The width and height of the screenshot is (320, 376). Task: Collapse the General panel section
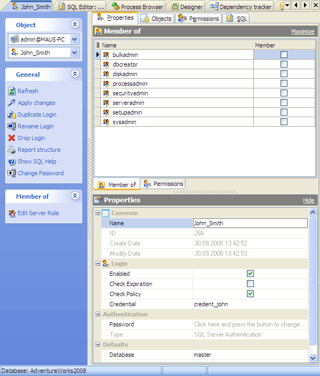point(75,75)
